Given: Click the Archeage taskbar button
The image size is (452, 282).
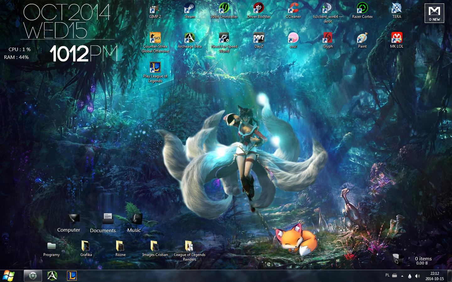Looking at the screenshot, I should click(x=52, y=276).
